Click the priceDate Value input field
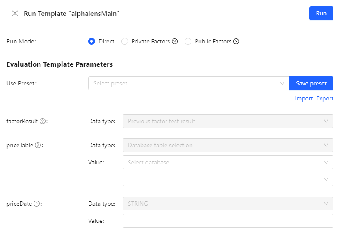Screen dimensions: 339x234 pyautogui.click(x=228, y=221)
